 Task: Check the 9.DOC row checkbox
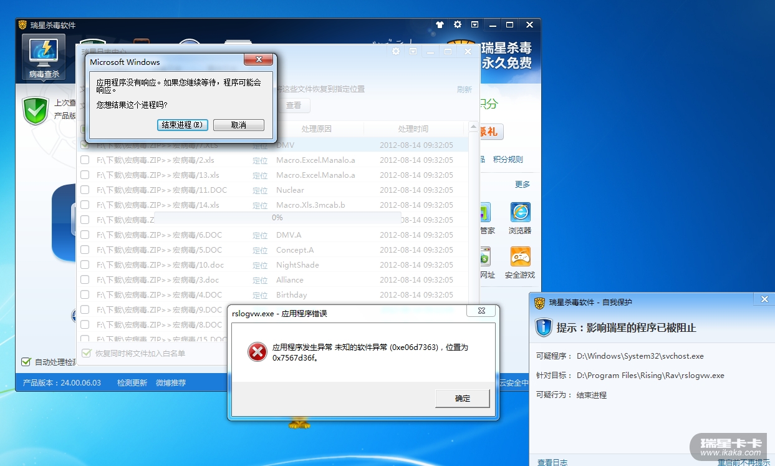(x=85, y=309)
